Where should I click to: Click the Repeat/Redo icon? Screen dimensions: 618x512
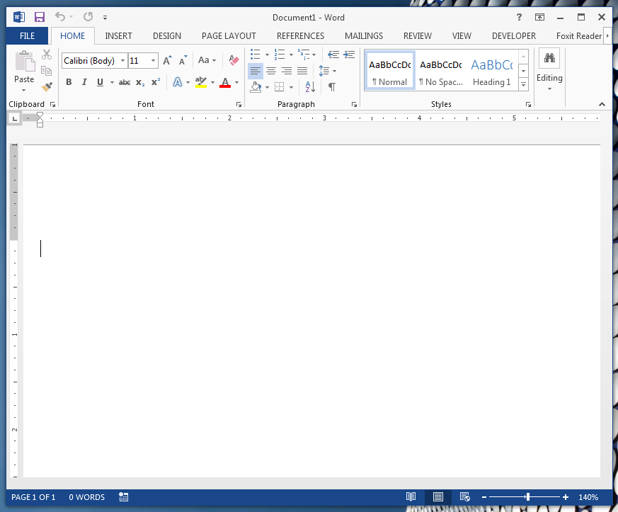point(88,17)
